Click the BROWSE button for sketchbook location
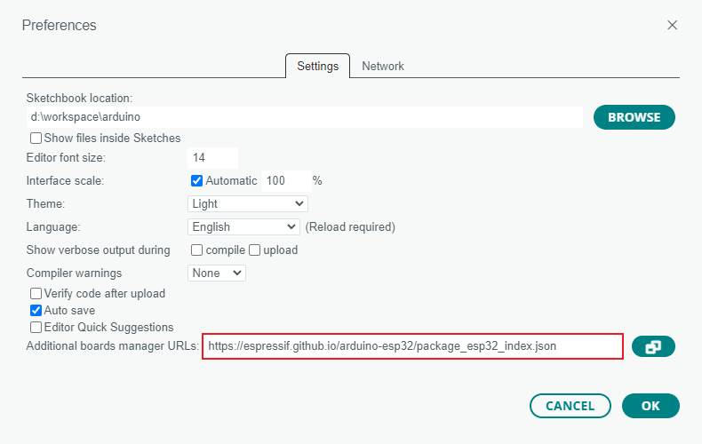The width and height of the screenshot is (702, 444). click(x=634, y=117)
